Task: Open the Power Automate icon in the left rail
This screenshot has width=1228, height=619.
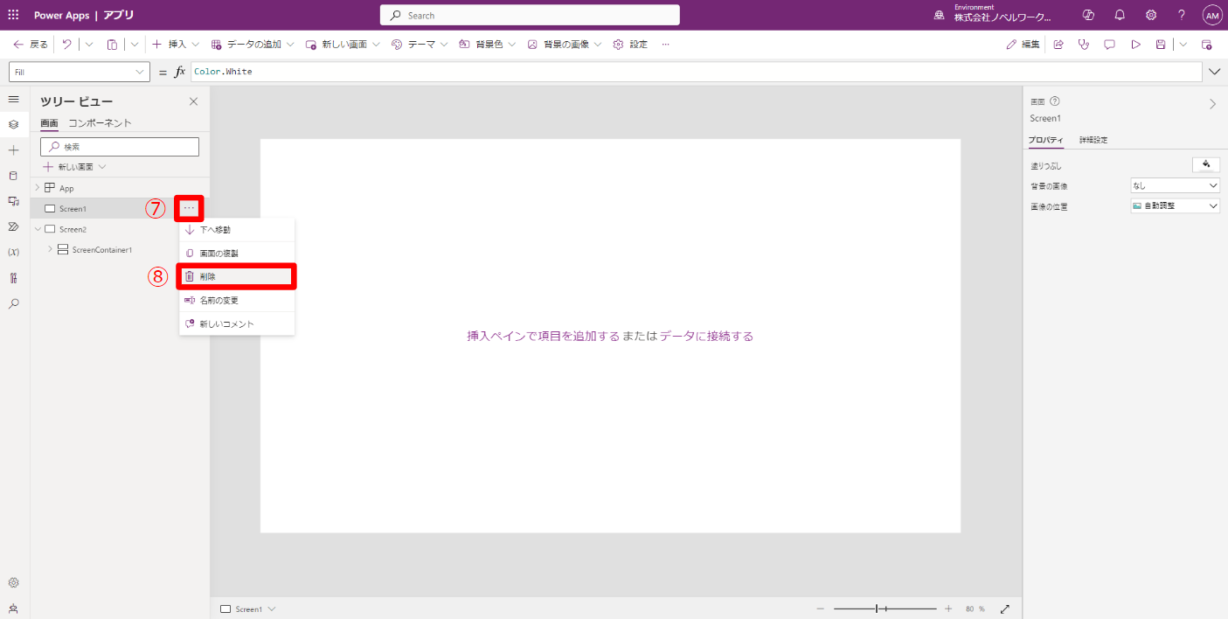Action: coord(13,226)
